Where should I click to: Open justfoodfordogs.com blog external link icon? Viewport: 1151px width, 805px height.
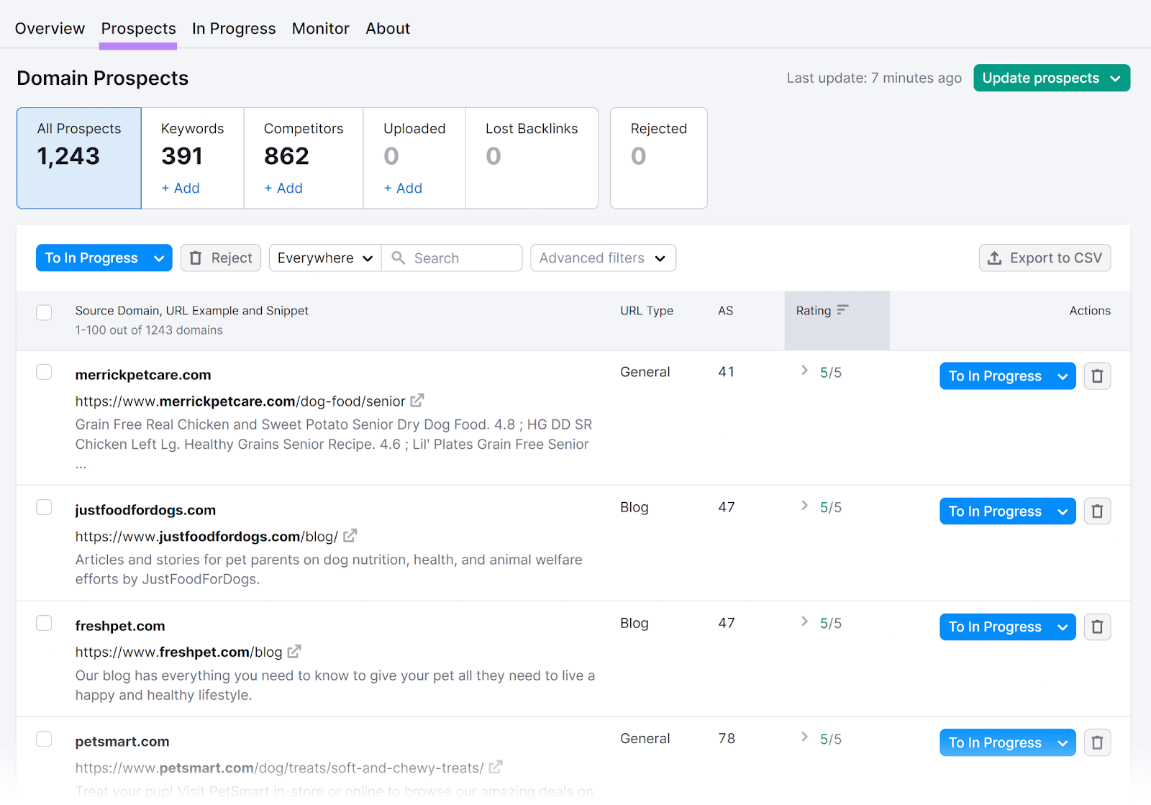click(x=350, y=536)
